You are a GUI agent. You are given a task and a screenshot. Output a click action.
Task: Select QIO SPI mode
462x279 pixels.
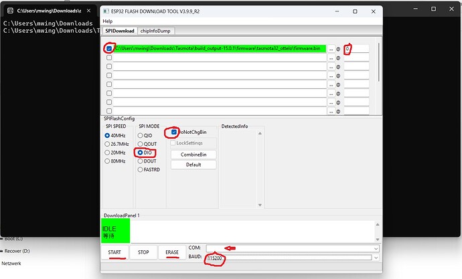point(141,134)
